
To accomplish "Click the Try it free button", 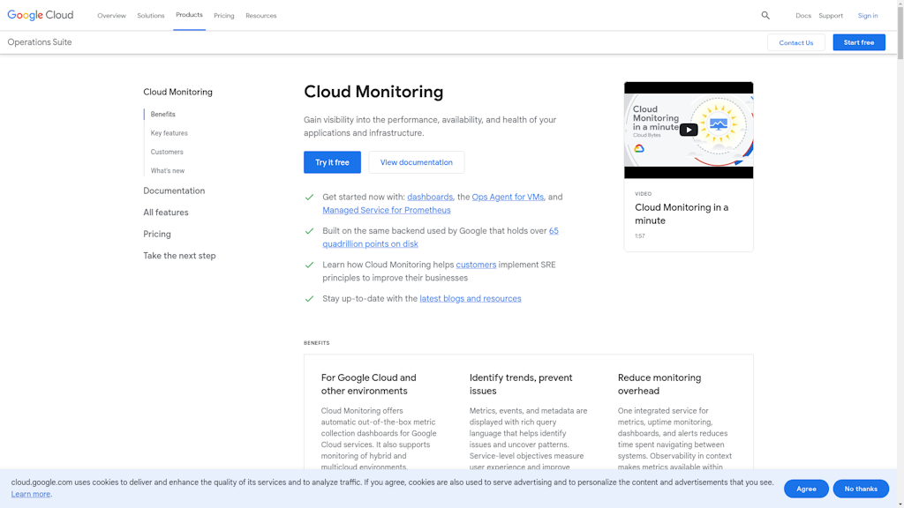I will click(x=332, y=162).
